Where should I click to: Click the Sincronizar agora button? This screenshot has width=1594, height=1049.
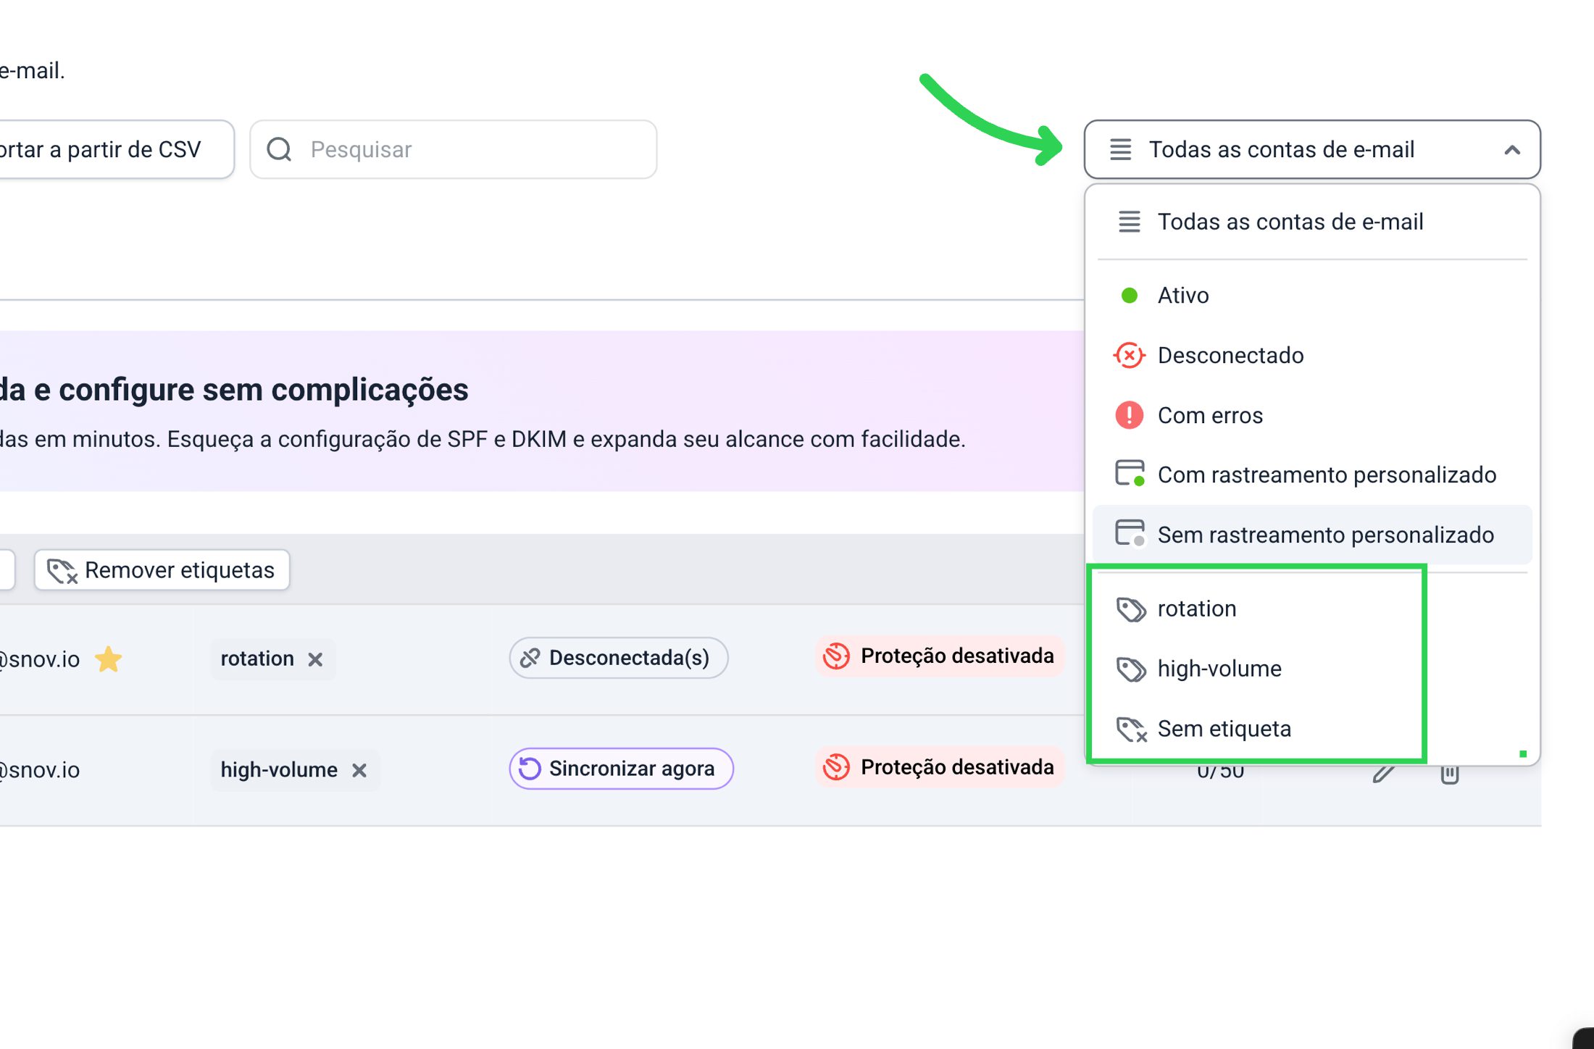[621, 769]
